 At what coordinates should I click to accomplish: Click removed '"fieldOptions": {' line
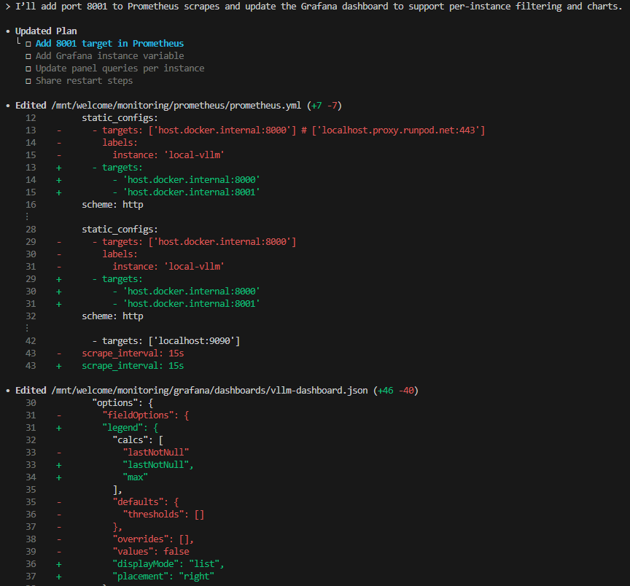click(145, 415)
